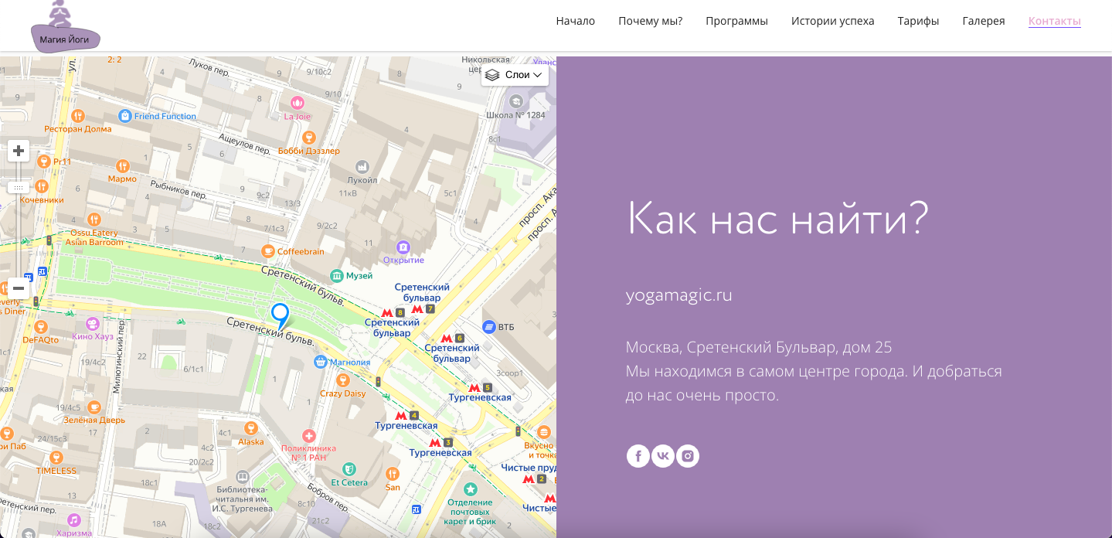Click Сретенский бульвар metro station line 8
Screen dimensions: 1112x538
(393, 312)
